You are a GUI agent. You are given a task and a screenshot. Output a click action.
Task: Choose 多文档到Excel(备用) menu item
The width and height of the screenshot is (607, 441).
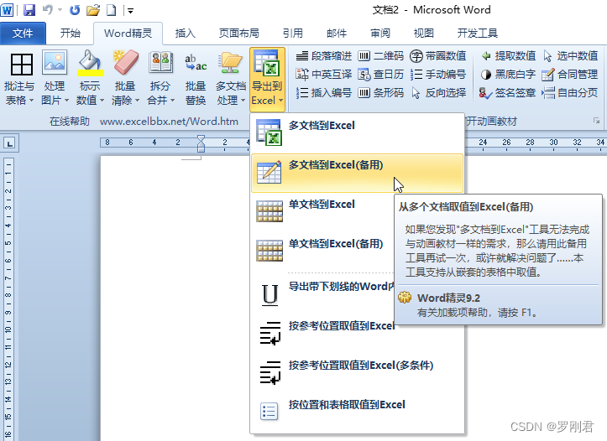pos(357,173)
